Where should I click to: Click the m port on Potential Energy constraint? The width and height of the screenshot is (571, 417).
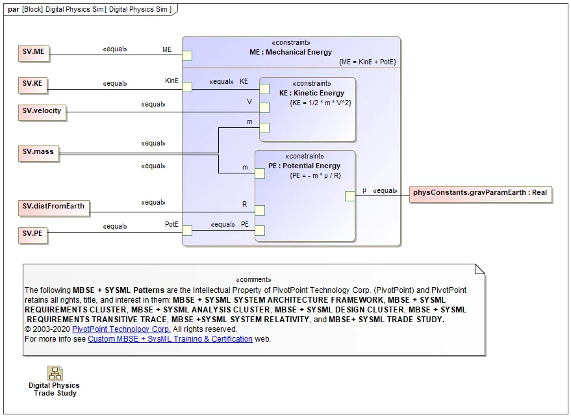coord(260,173)
